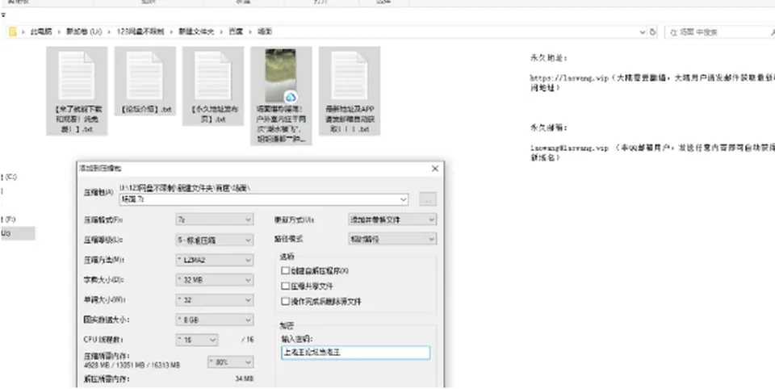Viewport: 775px width, 389px height.
Task: Click the browse '...' button next to archive name
Action: point(428,199)
